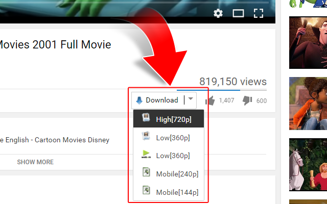Click the High[720p] video file icon
Image resolution: width=327 pixels, height=204 pixels.
click(146, 118)
